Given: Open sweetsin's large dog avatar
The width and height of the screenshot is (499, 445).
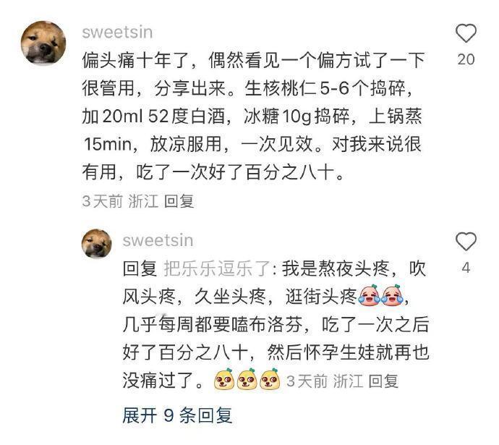Looking at the screenshot, I should tap(43, 43).
